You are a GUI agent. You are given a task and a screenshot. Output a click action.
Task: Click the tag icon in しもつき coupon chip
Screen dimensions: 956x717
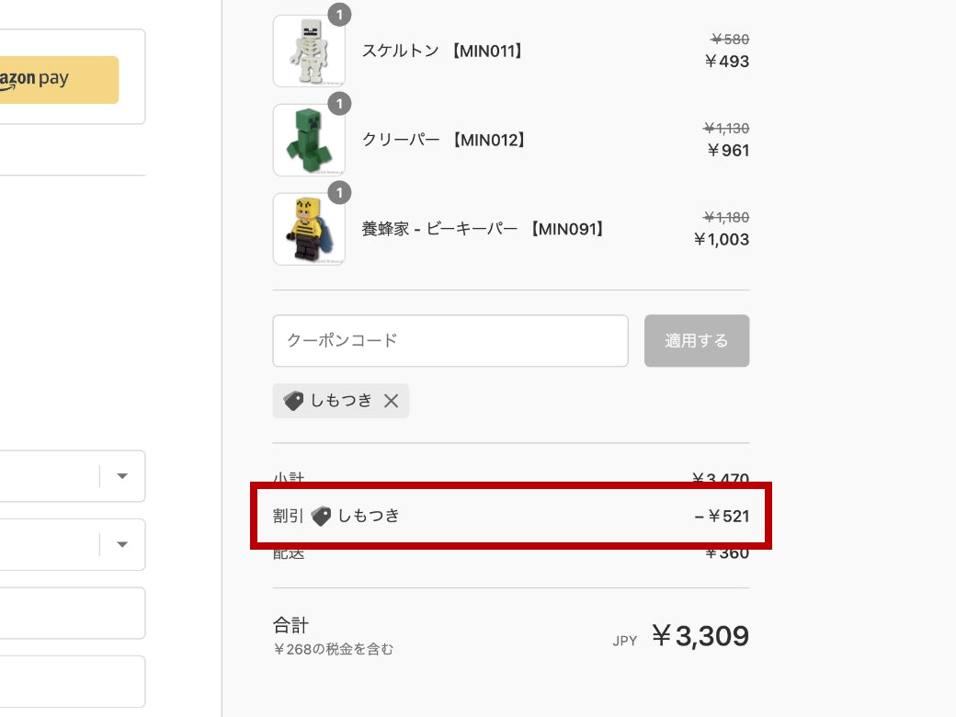pos(293,401)
